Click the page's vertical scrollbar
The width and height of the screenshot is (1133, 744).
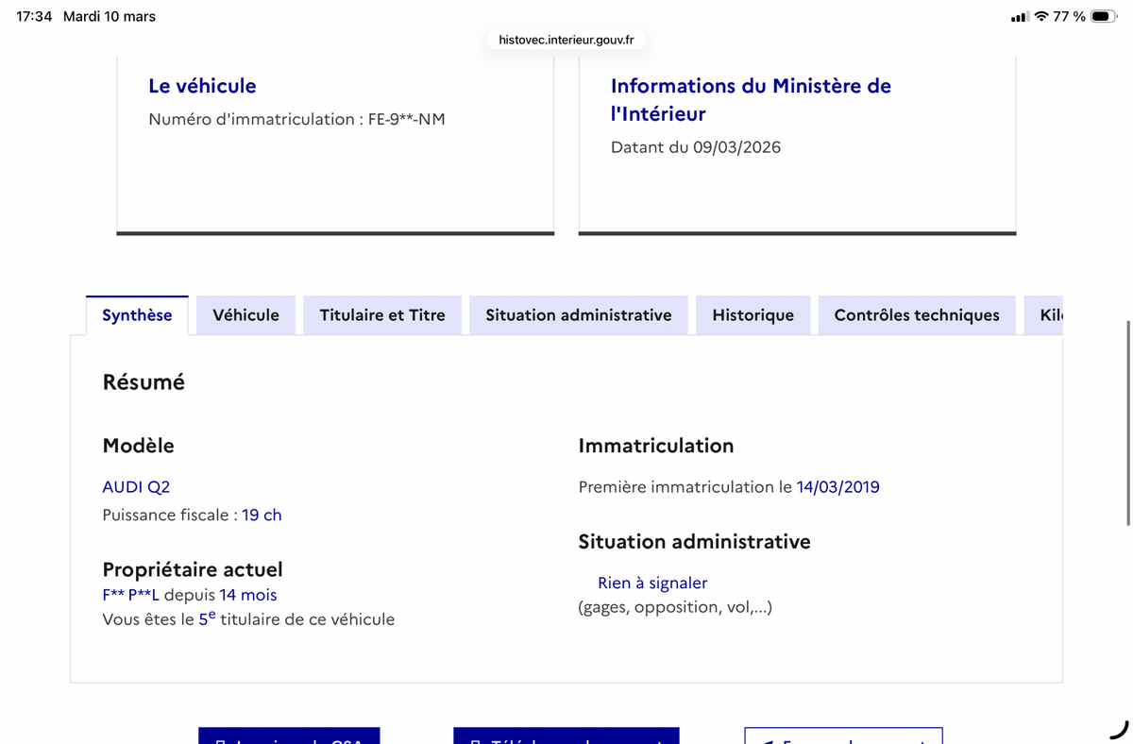point(1127,423)
